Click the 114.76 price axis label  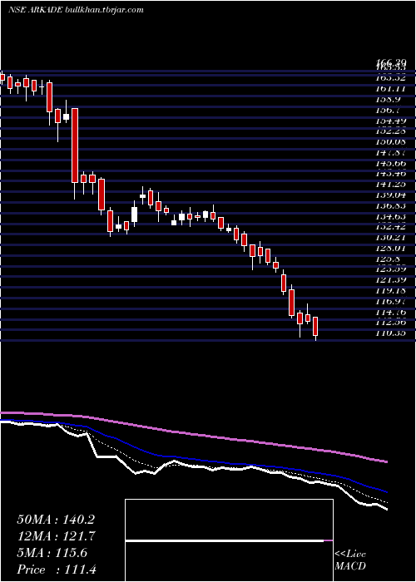[x=393, y=312]
